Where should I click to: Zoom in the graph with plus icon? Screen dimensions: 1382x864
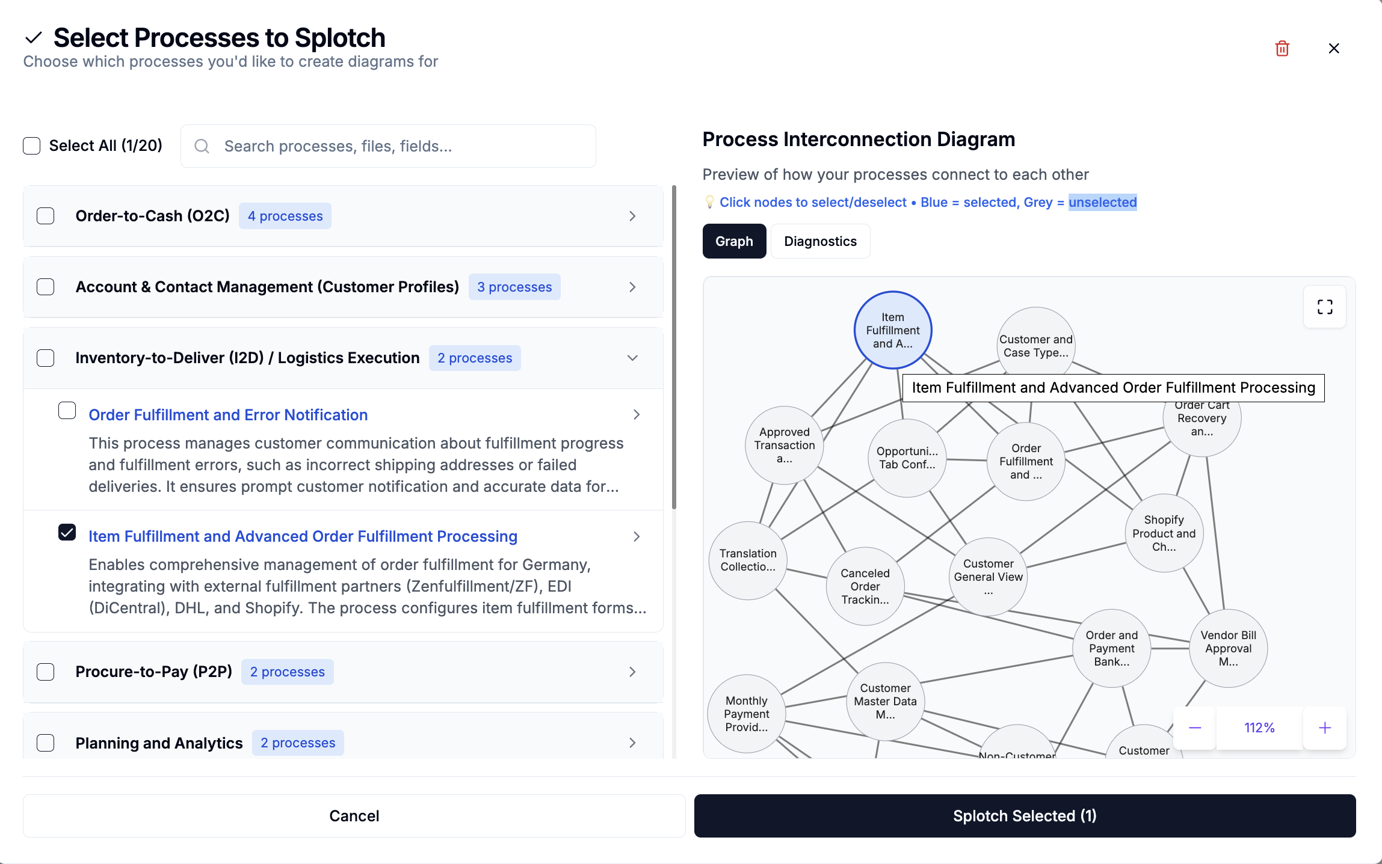pos(1325,728)
